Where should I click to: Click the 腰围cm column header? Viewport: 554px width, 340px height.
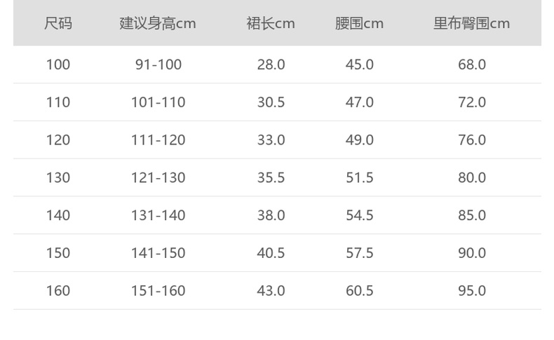[x=359, y=23]
